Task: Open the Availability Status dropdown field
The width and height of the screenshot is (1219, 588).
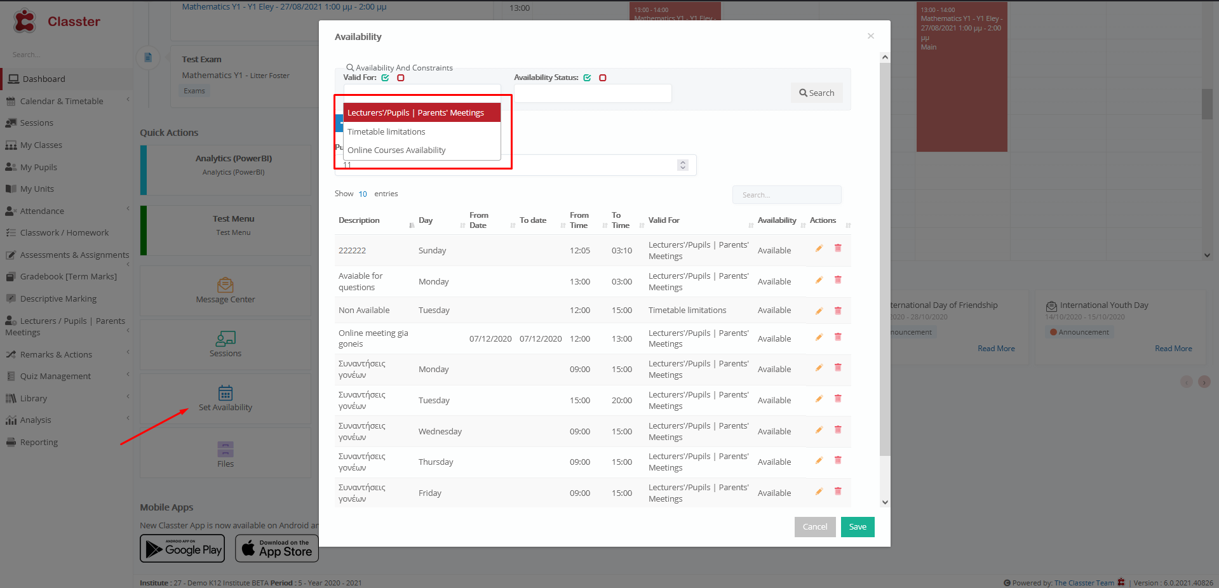Action: [x=593, y=93]
